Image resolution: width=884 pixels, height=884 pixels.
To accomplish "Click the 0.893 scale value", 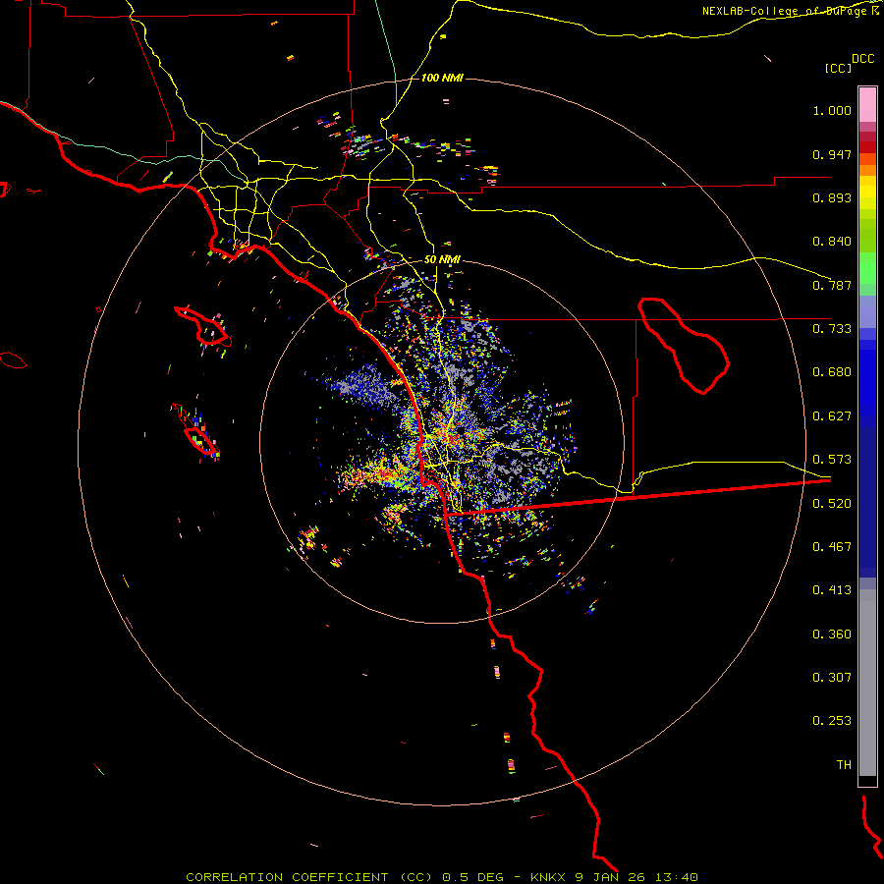I will [832, 197].
